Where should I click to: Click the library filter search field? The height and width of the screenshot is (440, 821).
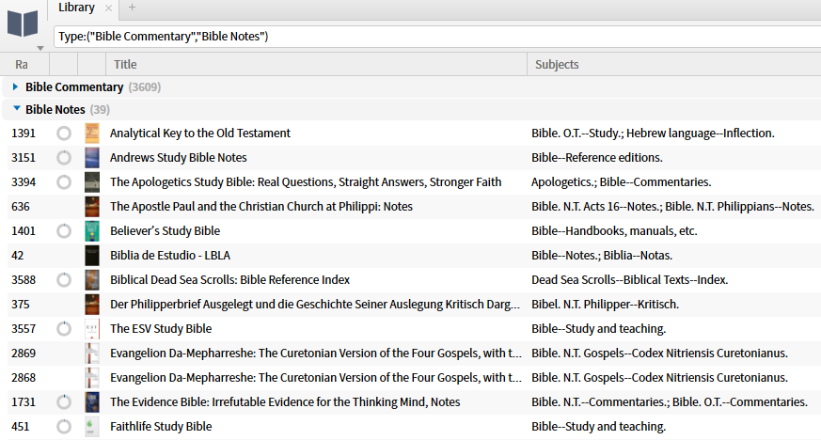[x=433, y=37]
